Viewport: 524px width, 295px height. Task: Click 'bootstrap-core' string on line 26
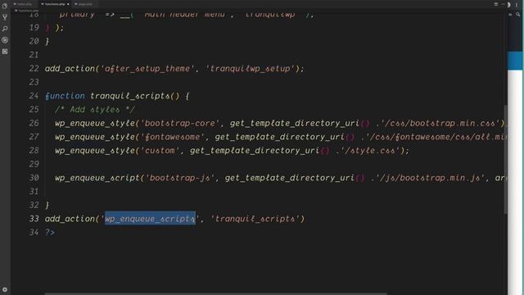tap(180, 124)
